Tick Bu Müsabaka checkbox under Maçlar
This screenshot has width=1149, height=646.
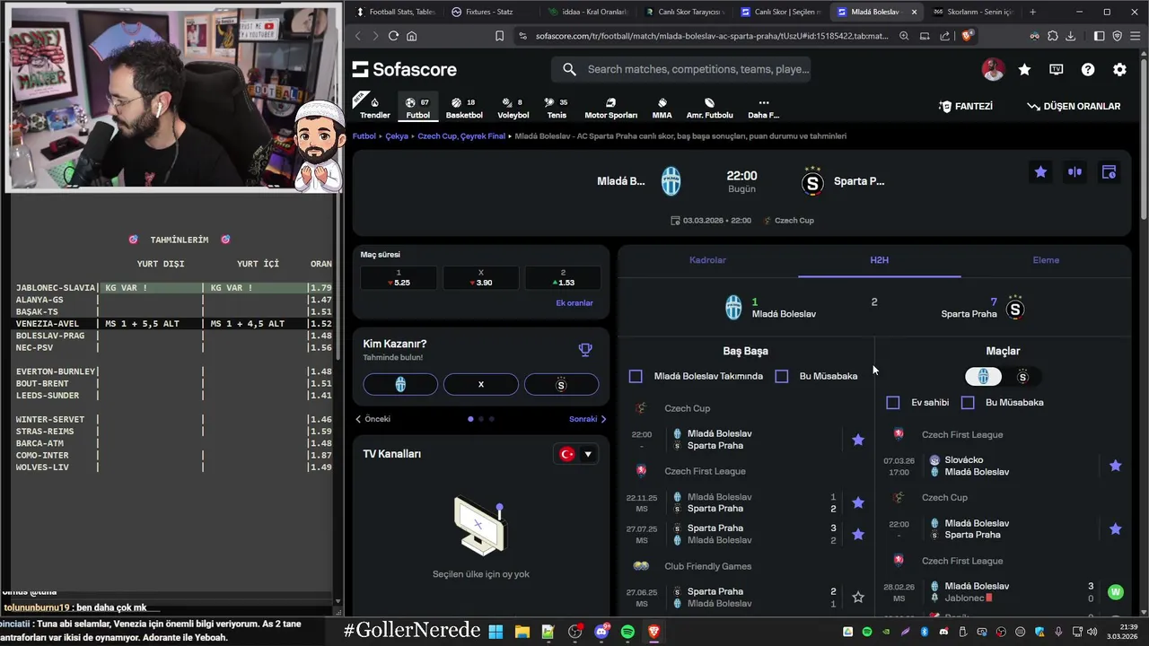tap(968, 403)
